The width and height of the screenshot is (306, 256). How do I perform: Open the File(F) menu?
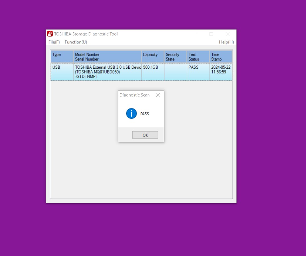coord(54,42)
